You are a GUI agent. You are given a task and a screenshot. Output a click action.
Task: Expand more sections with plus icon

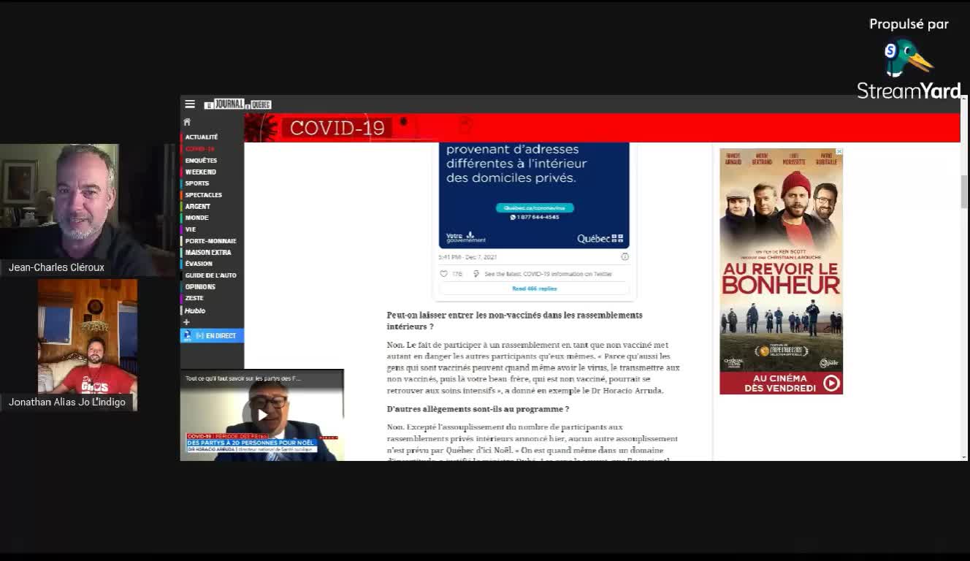click(x=186, y=322)
